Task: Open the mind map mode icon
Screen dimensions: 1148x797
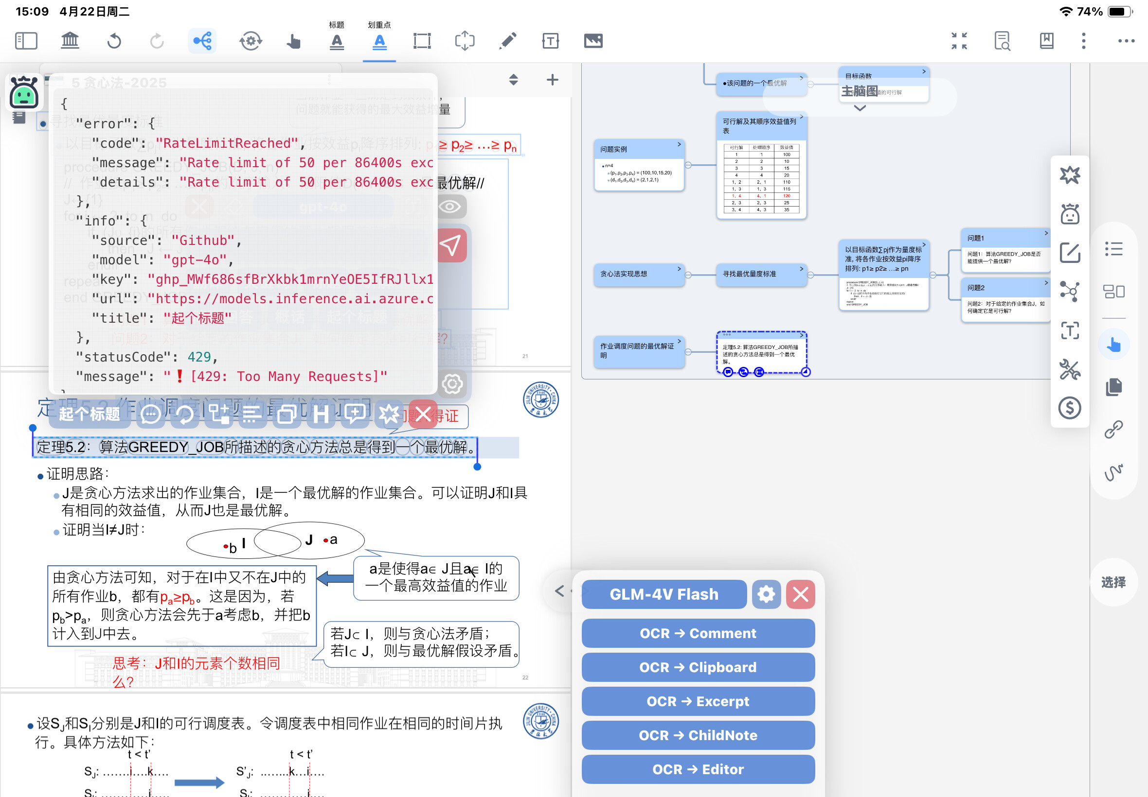Action: click(202, 40)
